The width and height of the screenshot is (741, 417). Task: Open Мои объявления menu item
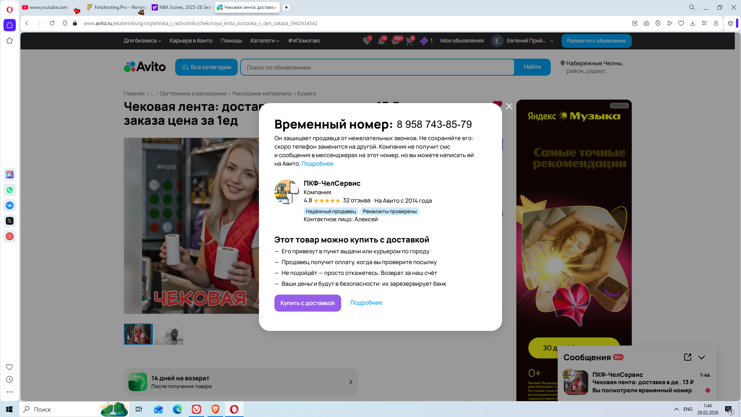tap(462, 41)
